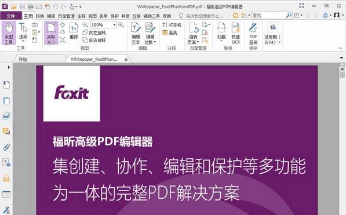The width and height of the screenshot is (346, 215).
Task: Switch to the Convert (转换) tab
Action: pos(40,16)
